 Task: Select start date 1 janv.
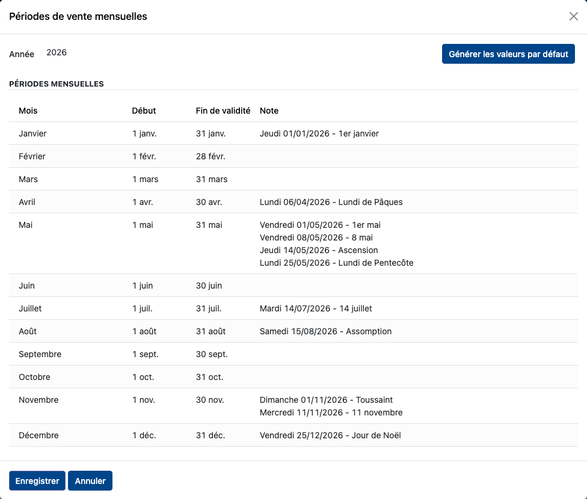tap(144, 133)
